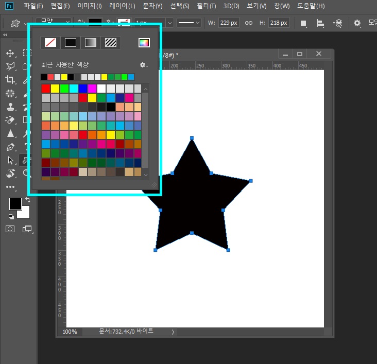Open the 레이어(L) menu
Image resolution: width=377 pixels, height=364 pixels.
point(122,6)
